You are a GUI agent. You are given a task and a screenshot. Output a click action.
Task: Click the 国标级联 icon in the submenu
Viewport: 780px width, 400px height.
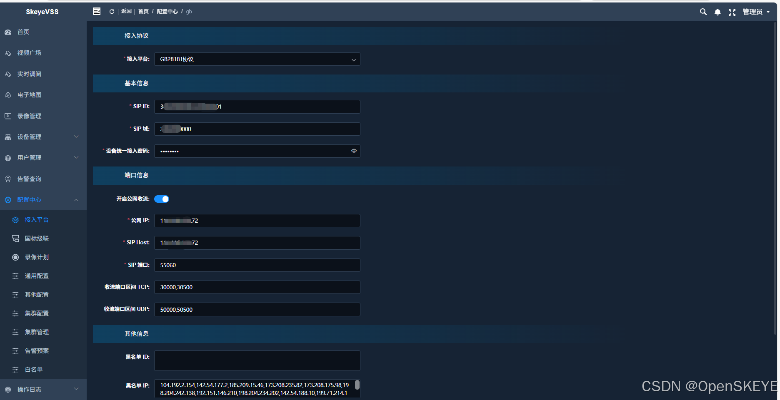click(15, 239)
